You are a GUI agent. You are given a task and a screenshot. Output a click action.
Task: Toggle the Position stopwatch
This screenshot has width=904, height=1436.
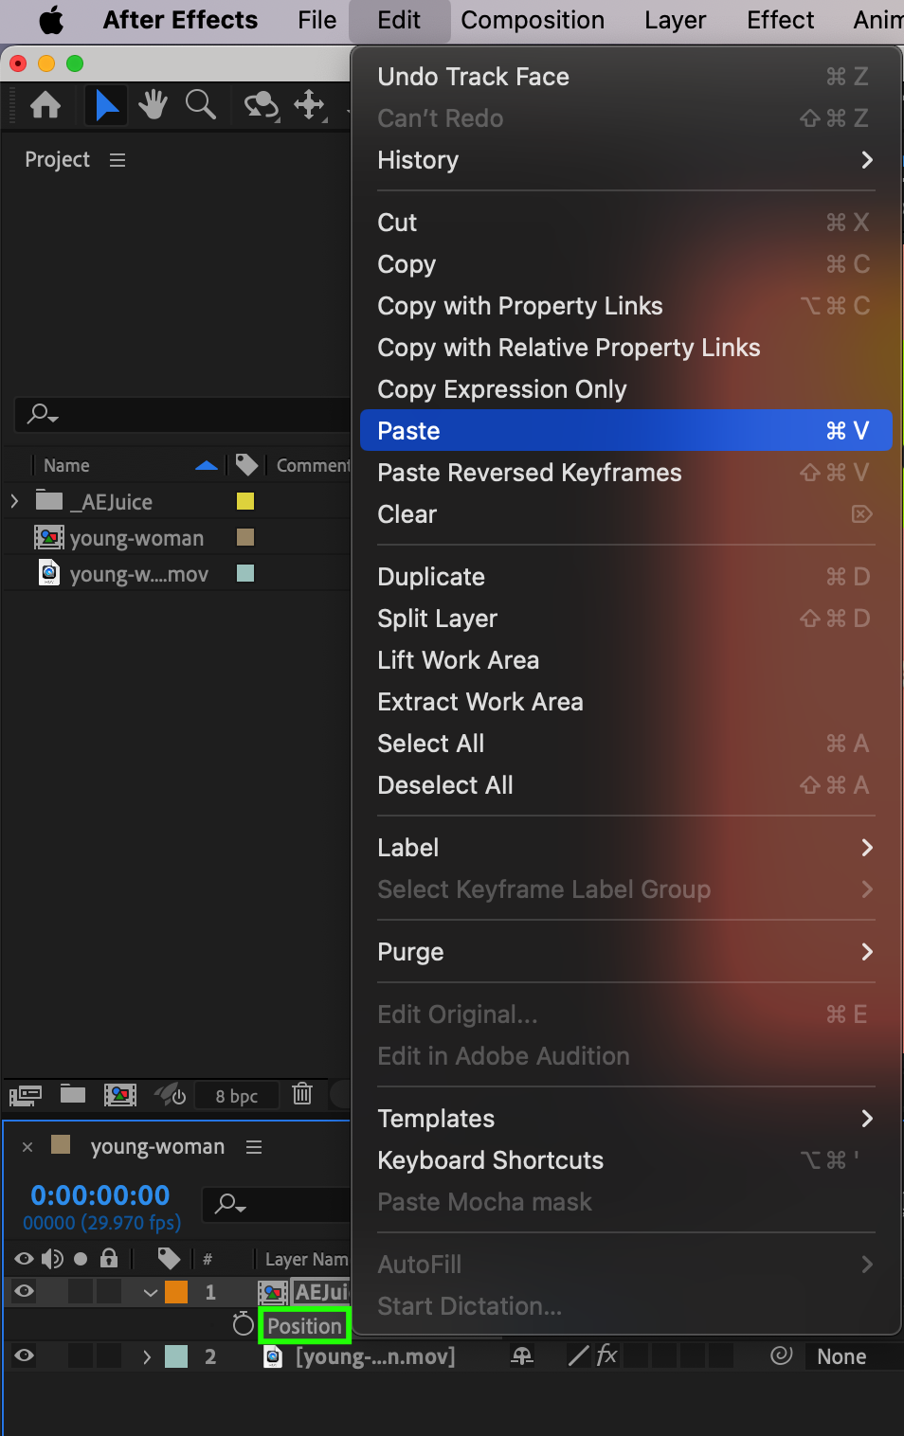click(244, 1324)
